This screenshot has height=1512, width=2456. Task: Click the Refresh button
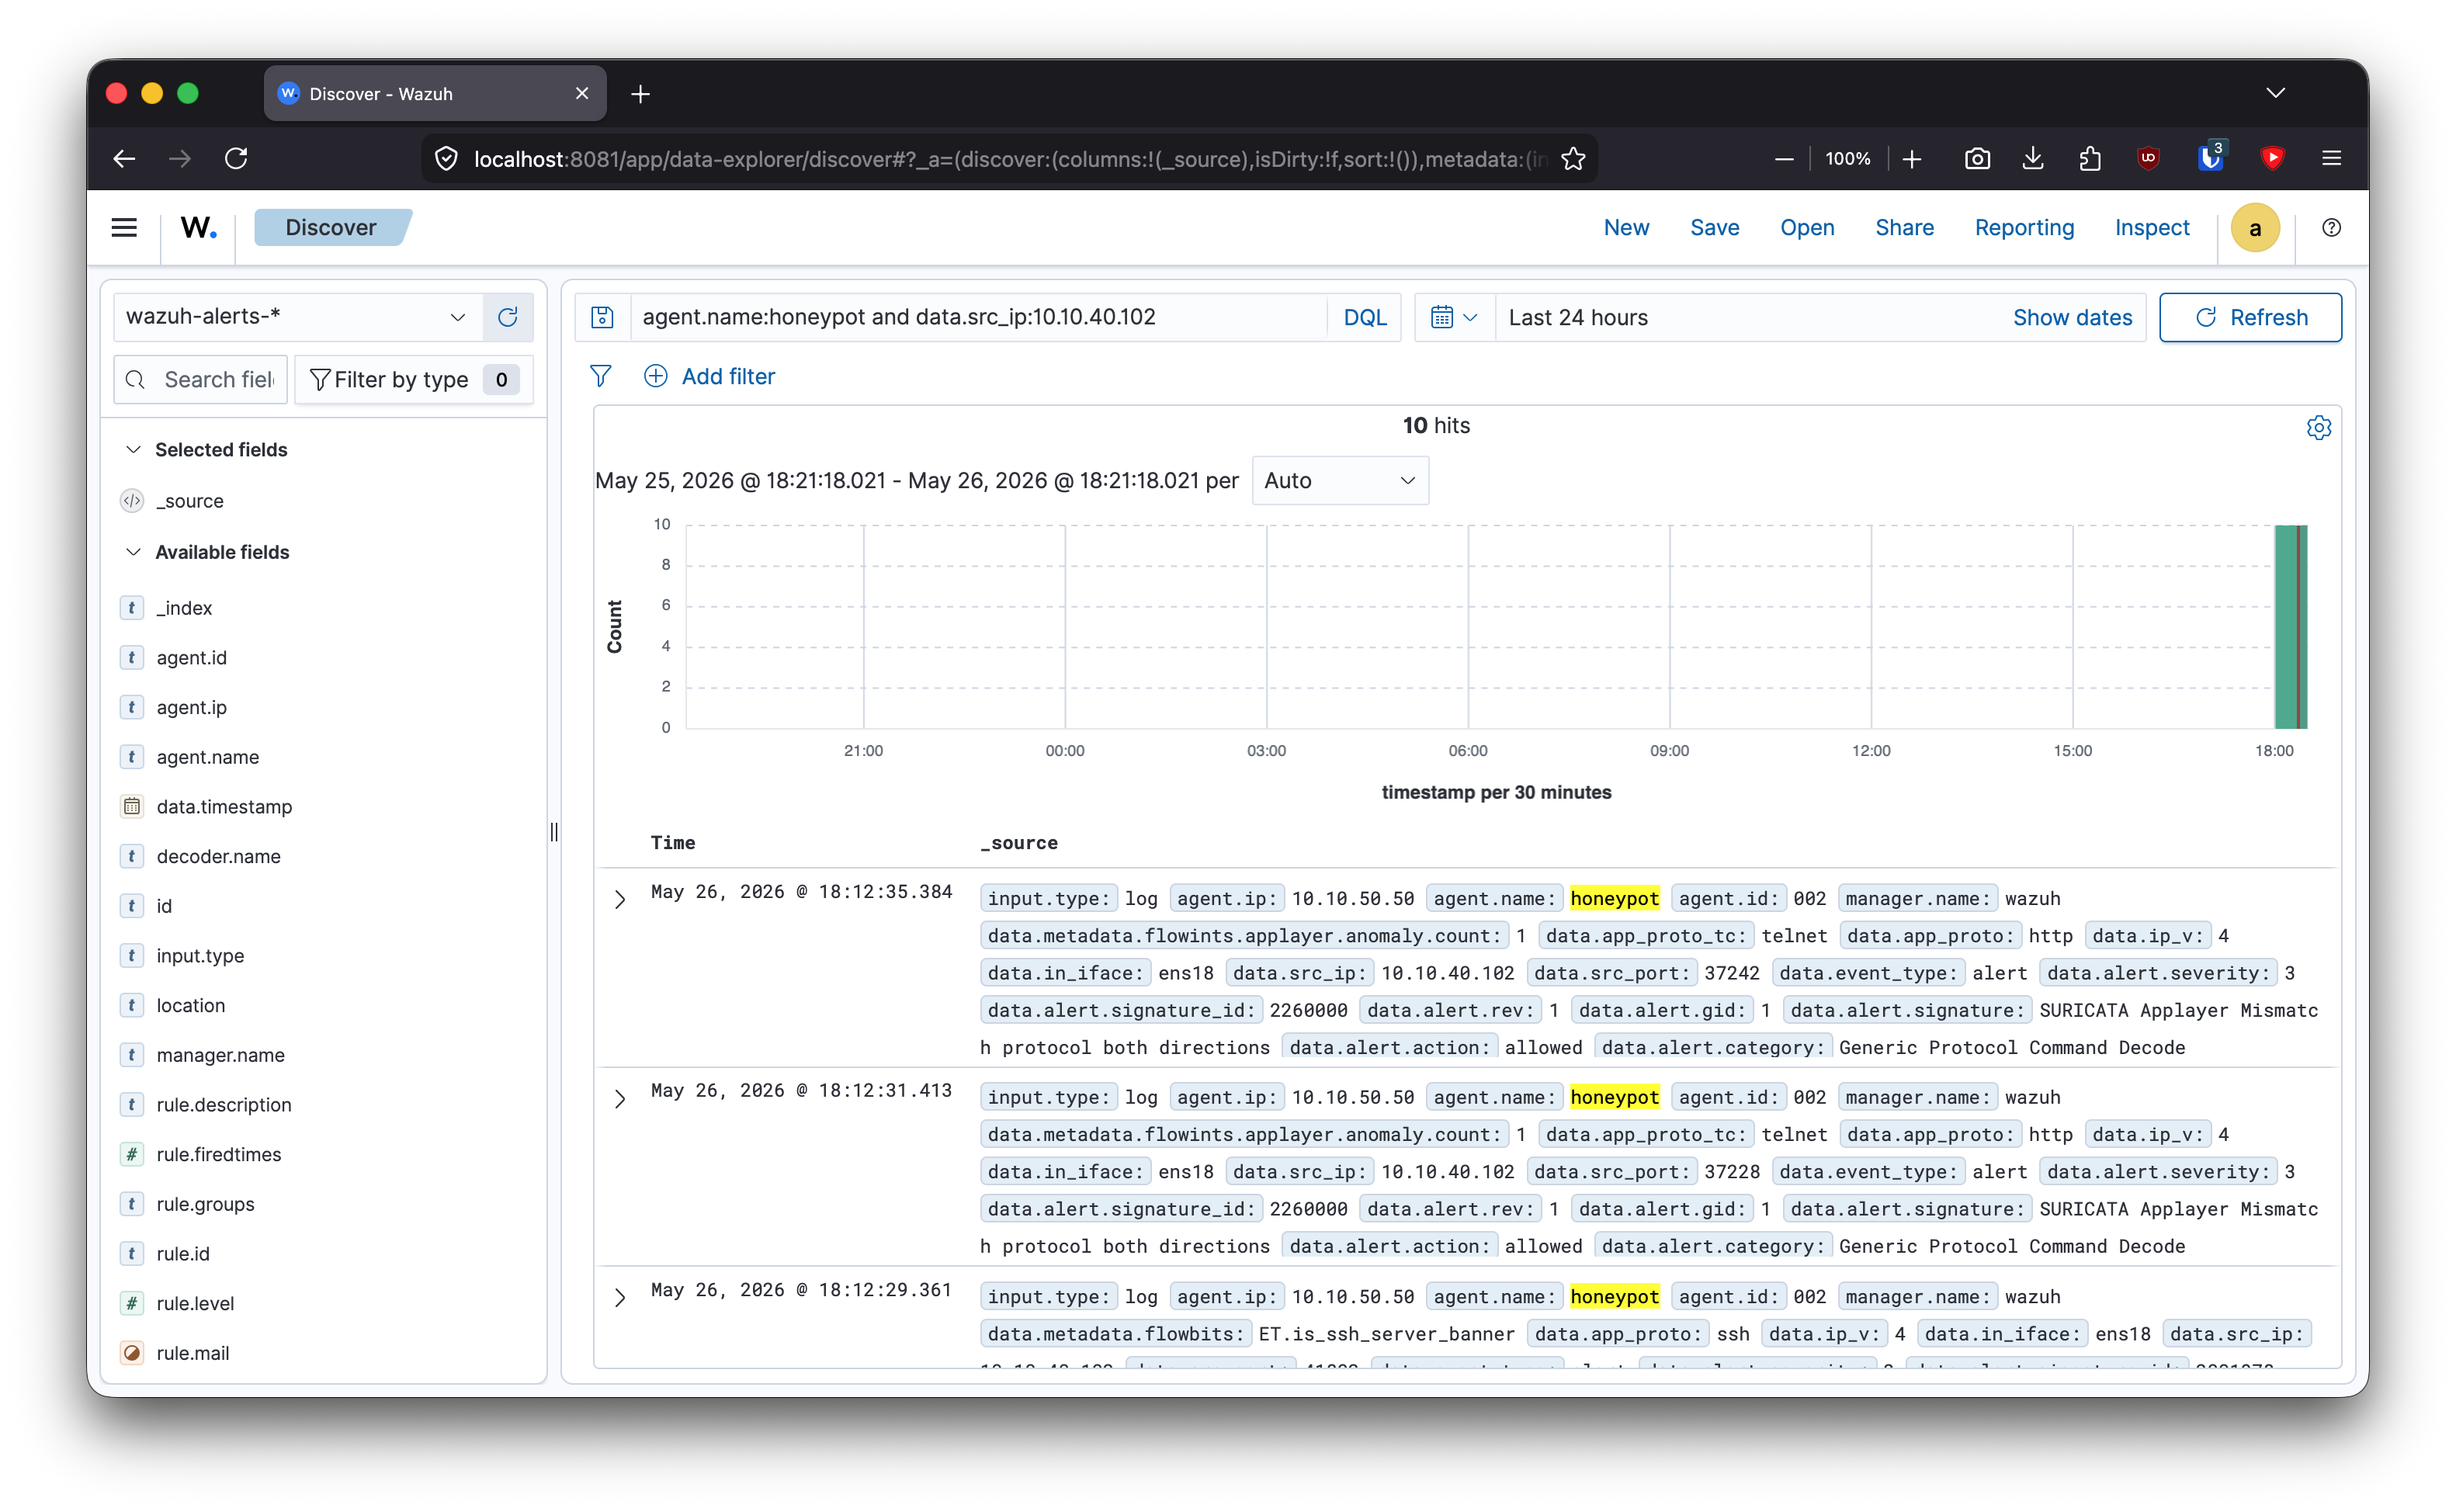[2250, 317]
